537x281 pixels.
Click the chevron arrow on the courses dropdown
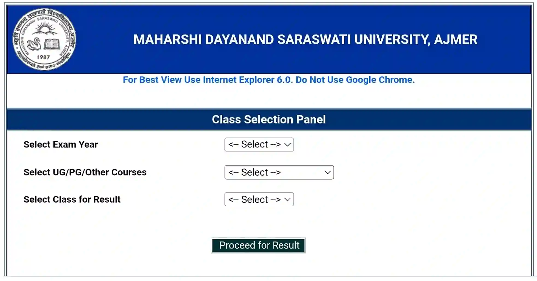[x=327, y=172]
